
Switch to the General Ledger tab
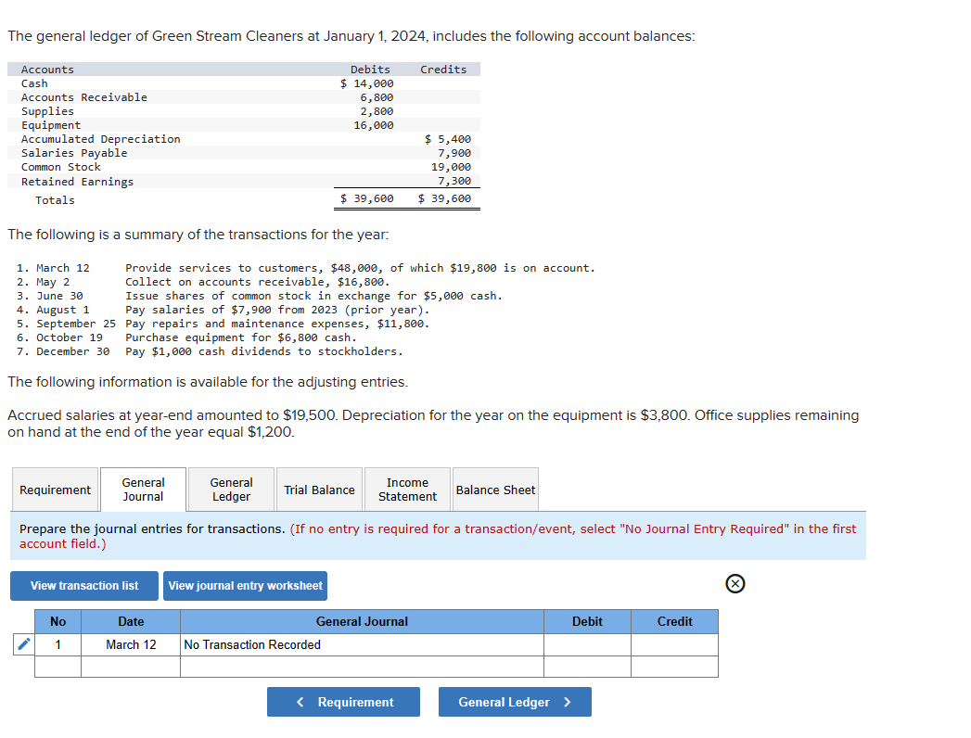(231, 490)
